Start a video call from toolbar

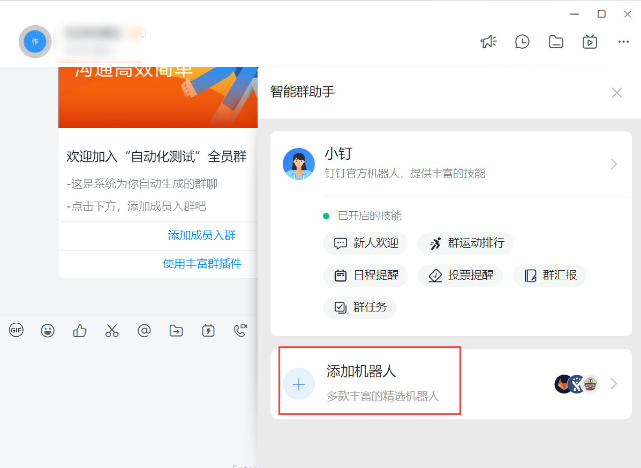click(x=240, y=331)
